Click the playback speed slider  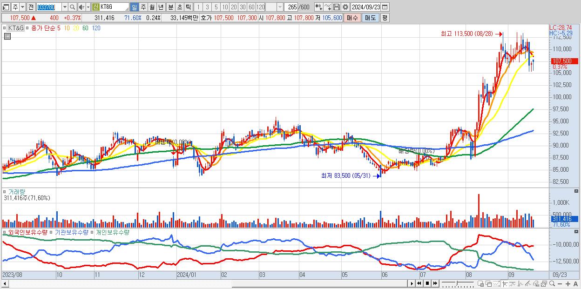coord(458,284)
